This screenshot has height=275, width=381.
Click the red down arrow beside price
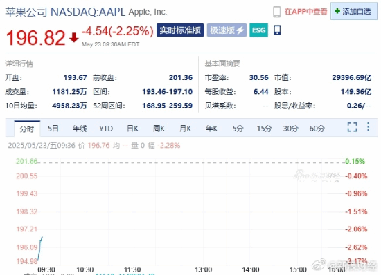point(74,38)
